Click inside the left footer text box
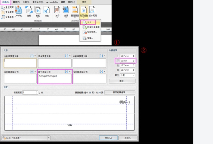213x144 pixels. (20, 79)
